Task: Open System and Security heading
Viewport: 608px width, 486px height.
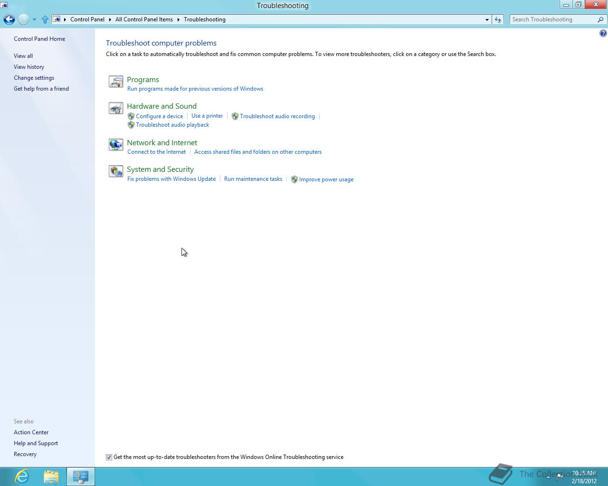Action: pyautogui.click(x=160, y=169)
